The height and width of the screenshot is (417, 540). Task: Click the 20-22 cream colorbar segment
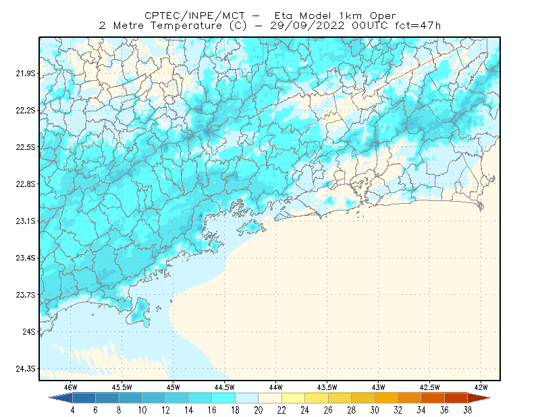pos(270,397)
